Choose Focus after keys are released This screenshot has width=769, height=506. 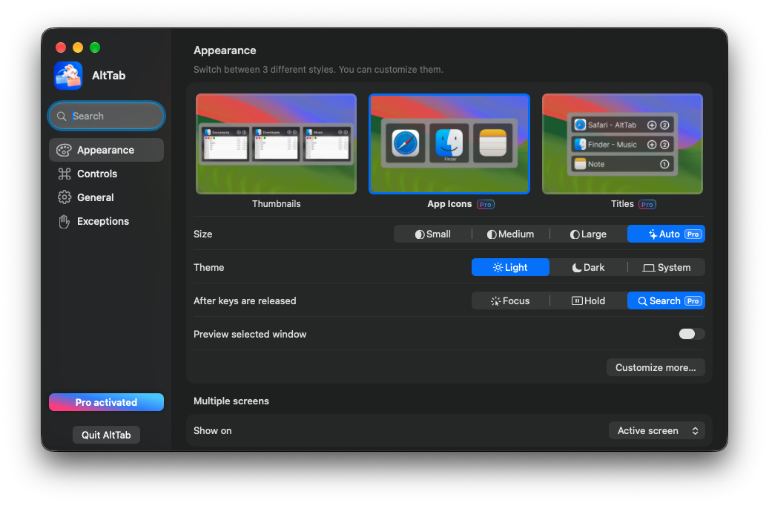coord(510,300)
